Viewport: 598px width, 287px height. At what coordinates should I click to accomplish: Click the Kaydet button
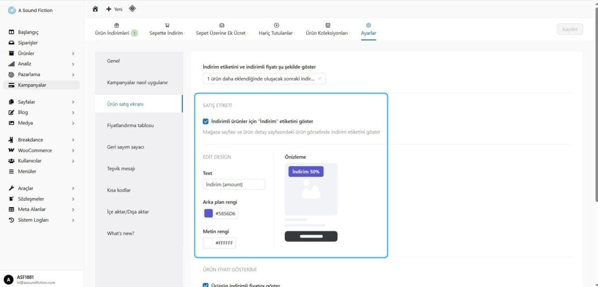click(x=569, y=29)
